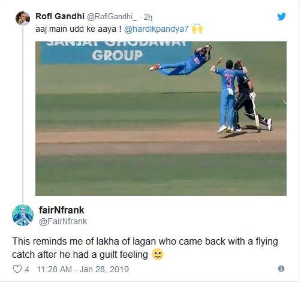
Task: Click the Twitter bird logo
Action: pos(281,17)
